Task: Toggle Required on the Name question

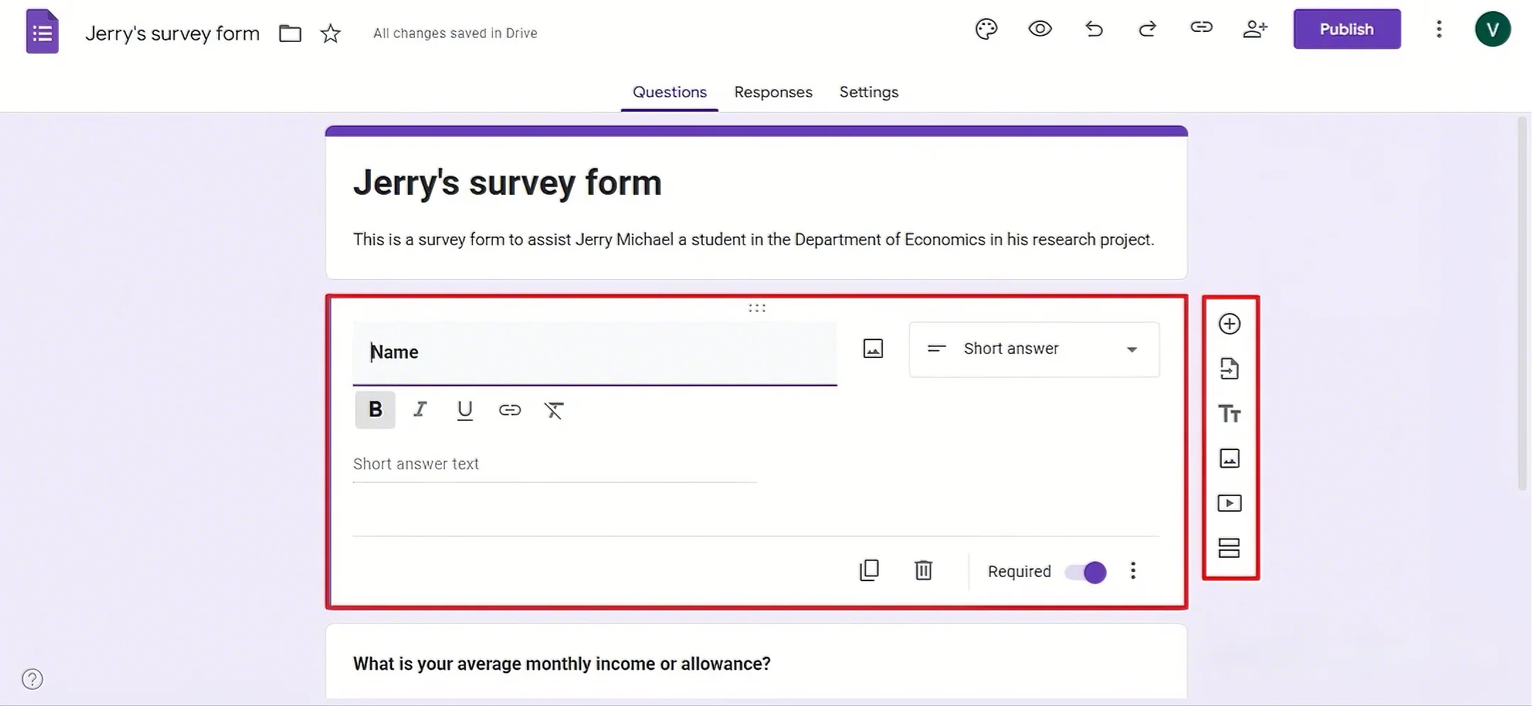Action: tap(1085, 571)
